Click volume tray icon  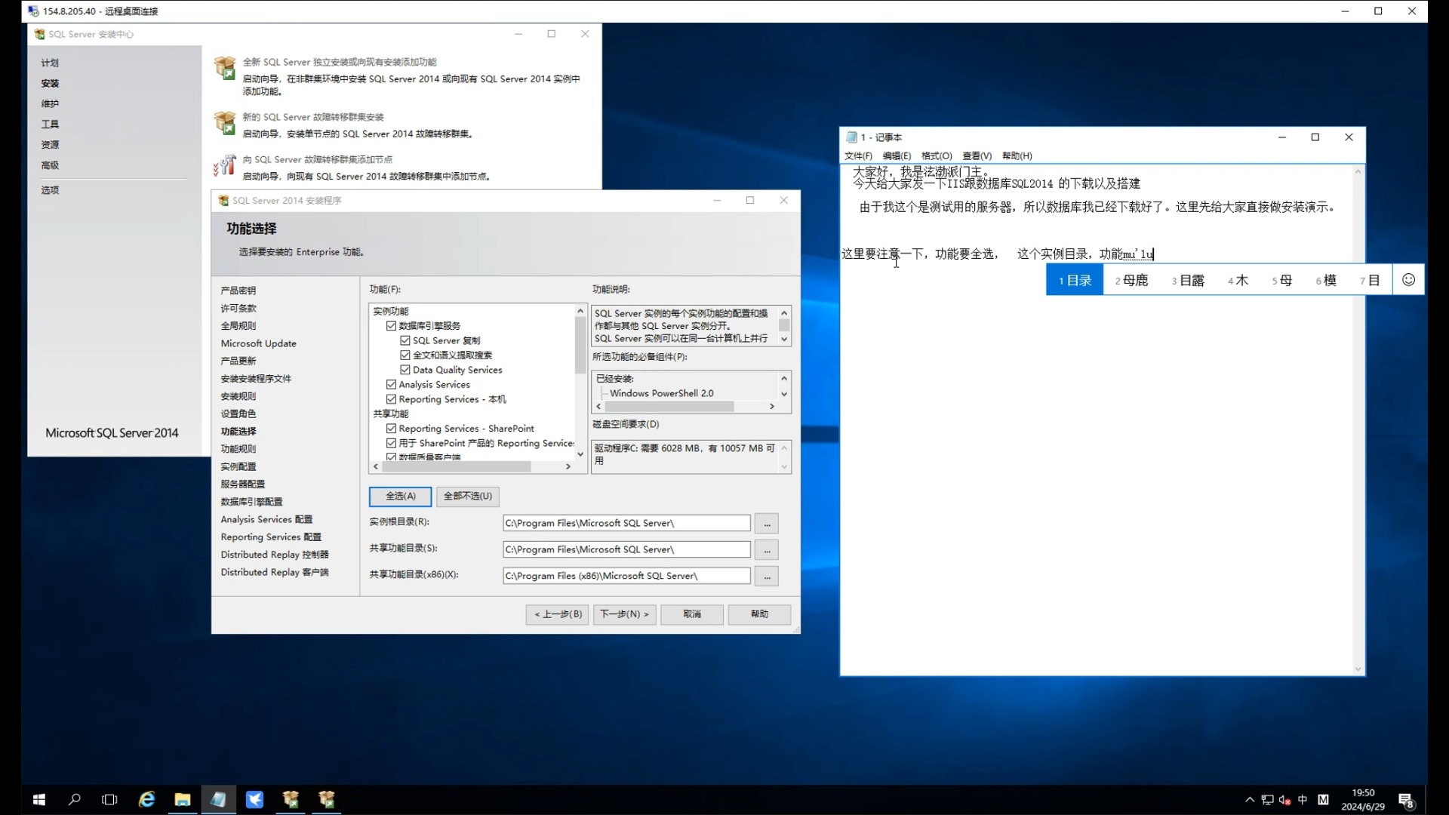pyautogui.click(x=1284, y=800)
